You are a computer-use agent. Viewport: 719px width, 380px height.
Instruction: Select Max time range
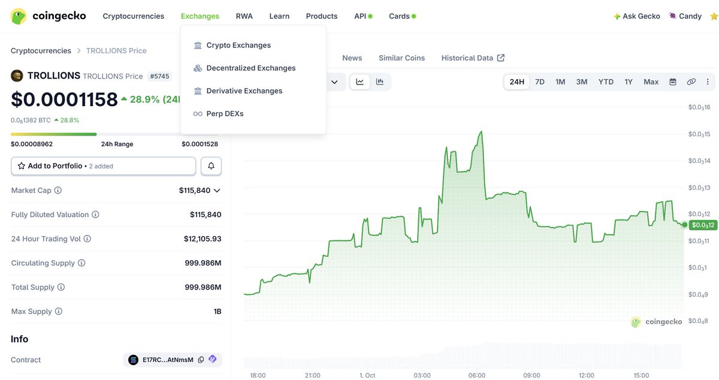tap(651, 82)
